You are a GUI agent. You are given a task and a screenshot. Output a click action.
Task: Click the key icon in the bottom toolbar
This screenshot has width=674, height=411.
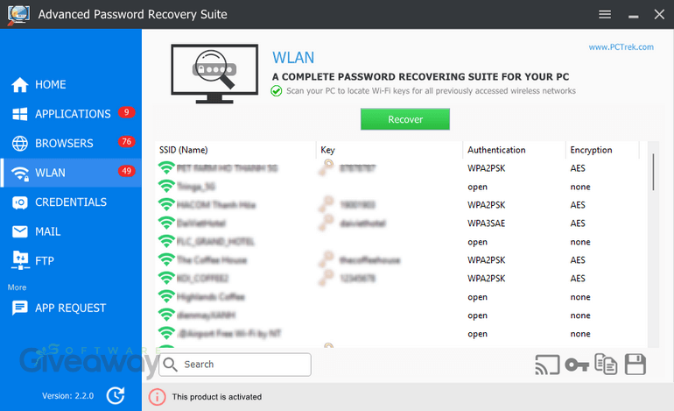(x=577, y=365)
